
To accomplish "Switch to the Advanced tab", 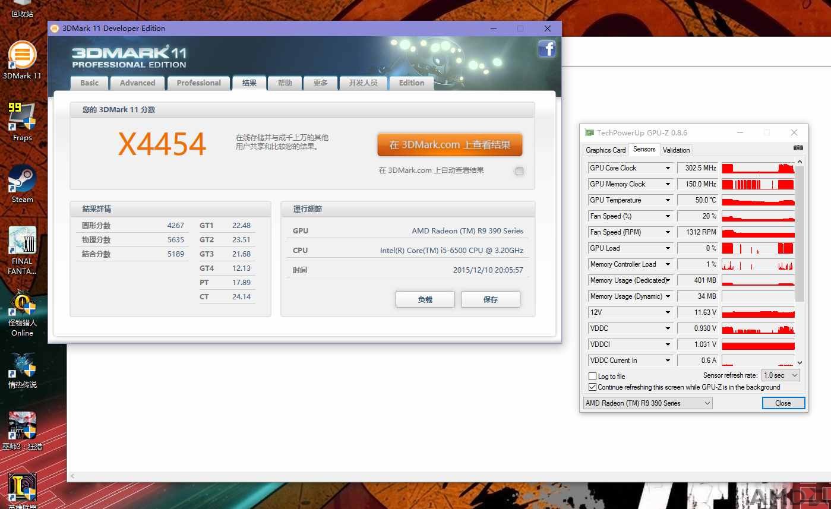I will pyautogui.click(x=137, y=83).
